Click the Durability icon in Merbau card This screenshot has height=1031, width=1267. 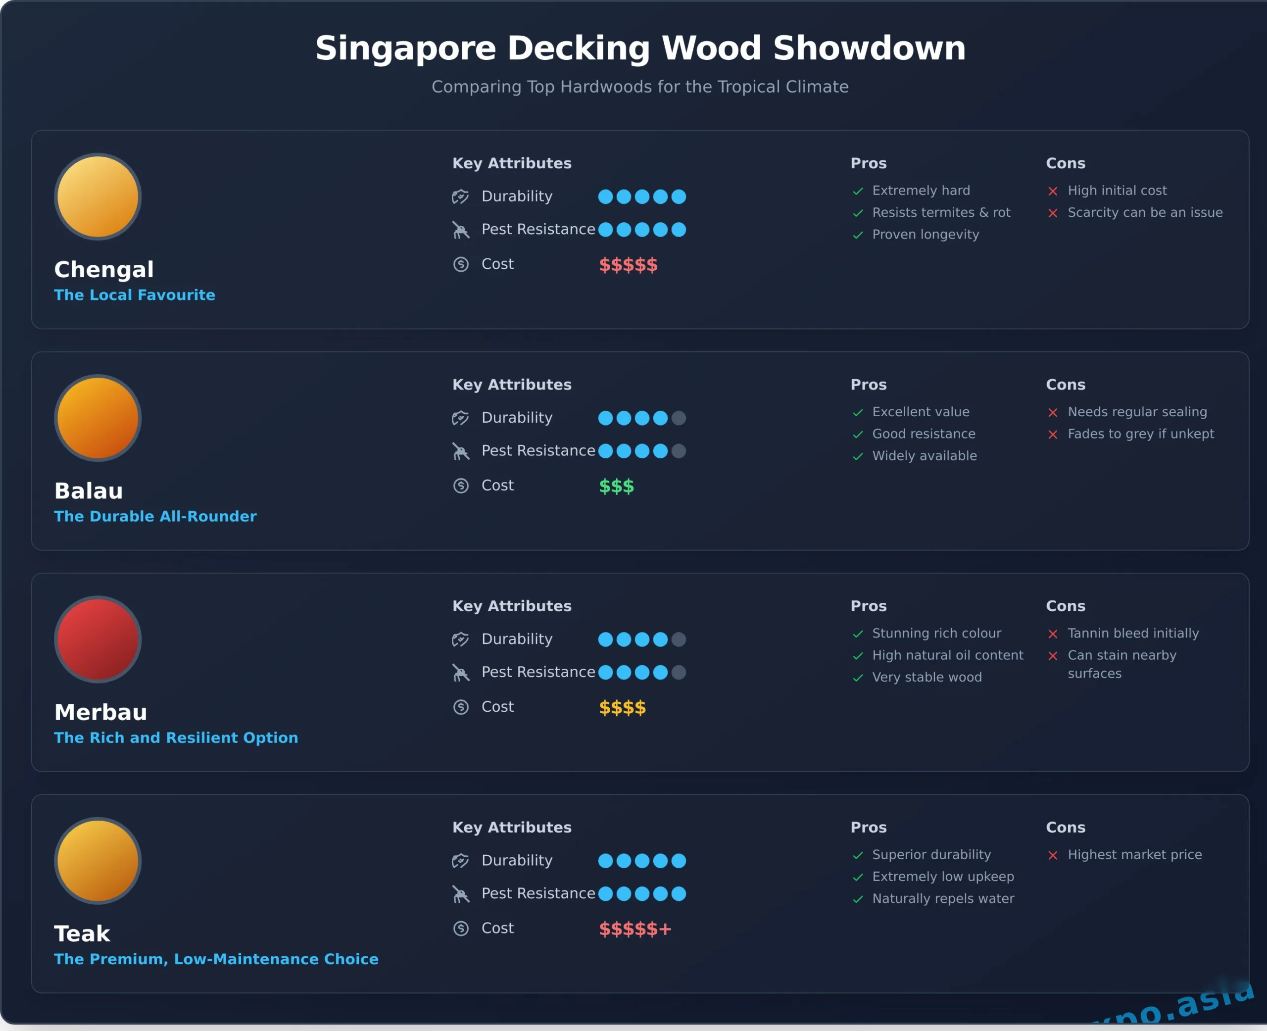(461, 639)
